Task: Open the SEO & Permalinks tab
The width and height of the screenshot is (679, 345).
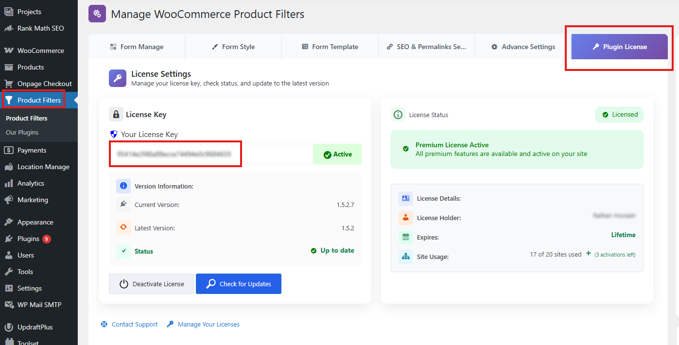Action: coord(426,47)
